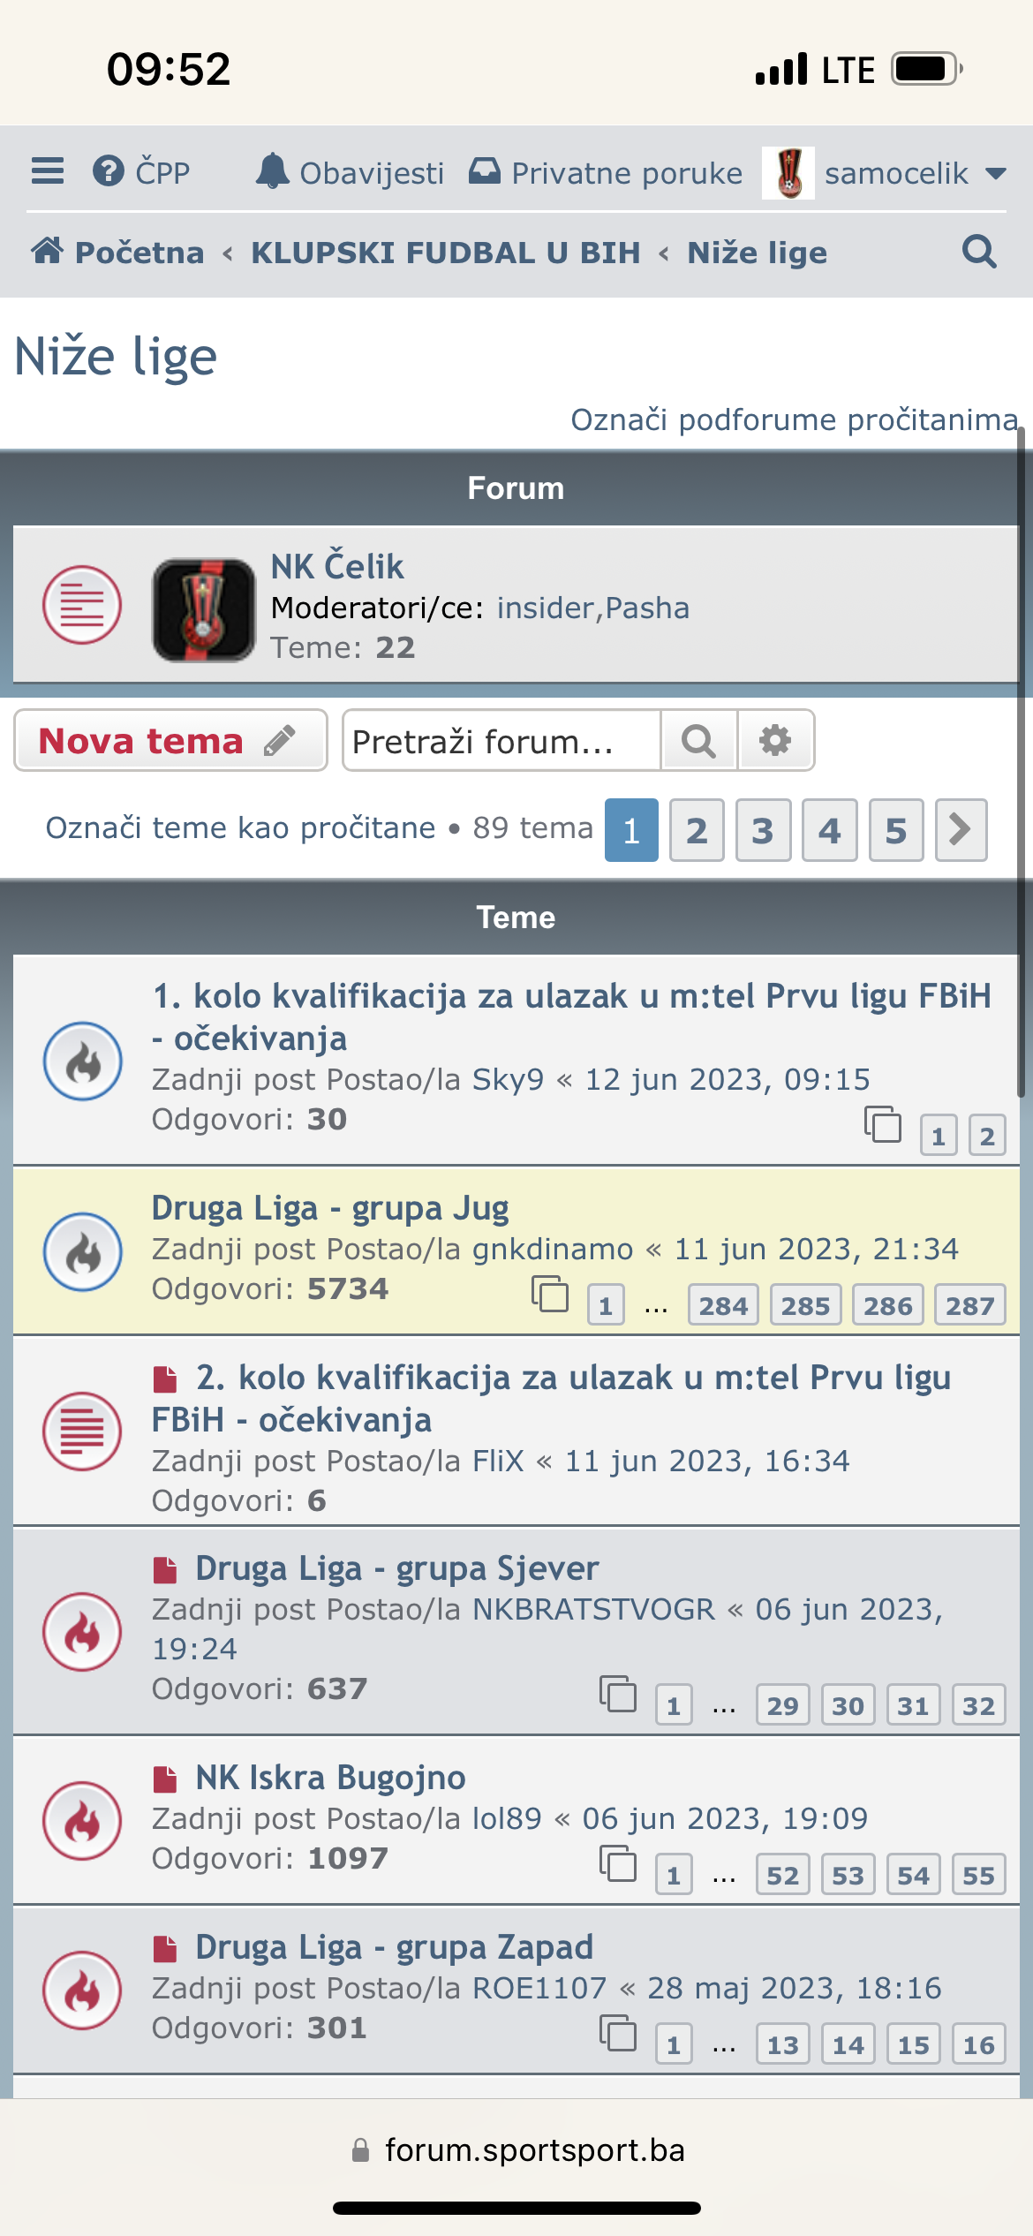Click status icon of grupa Zapad topic
The height and width of the screenshot is (2236, 1033).
coord(82,1990)
